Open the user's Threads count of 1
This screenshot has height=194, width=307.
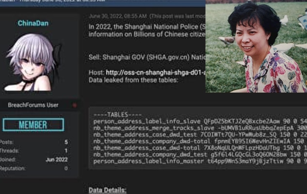pos(66,151)
